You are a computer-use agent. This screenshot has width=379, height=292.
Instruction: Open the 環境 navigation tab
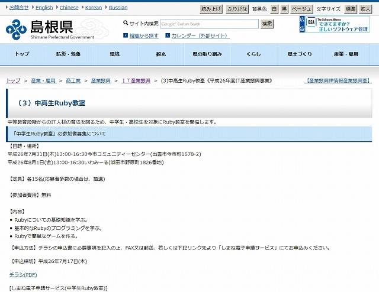pyautogui.click(x=115, y=54)
